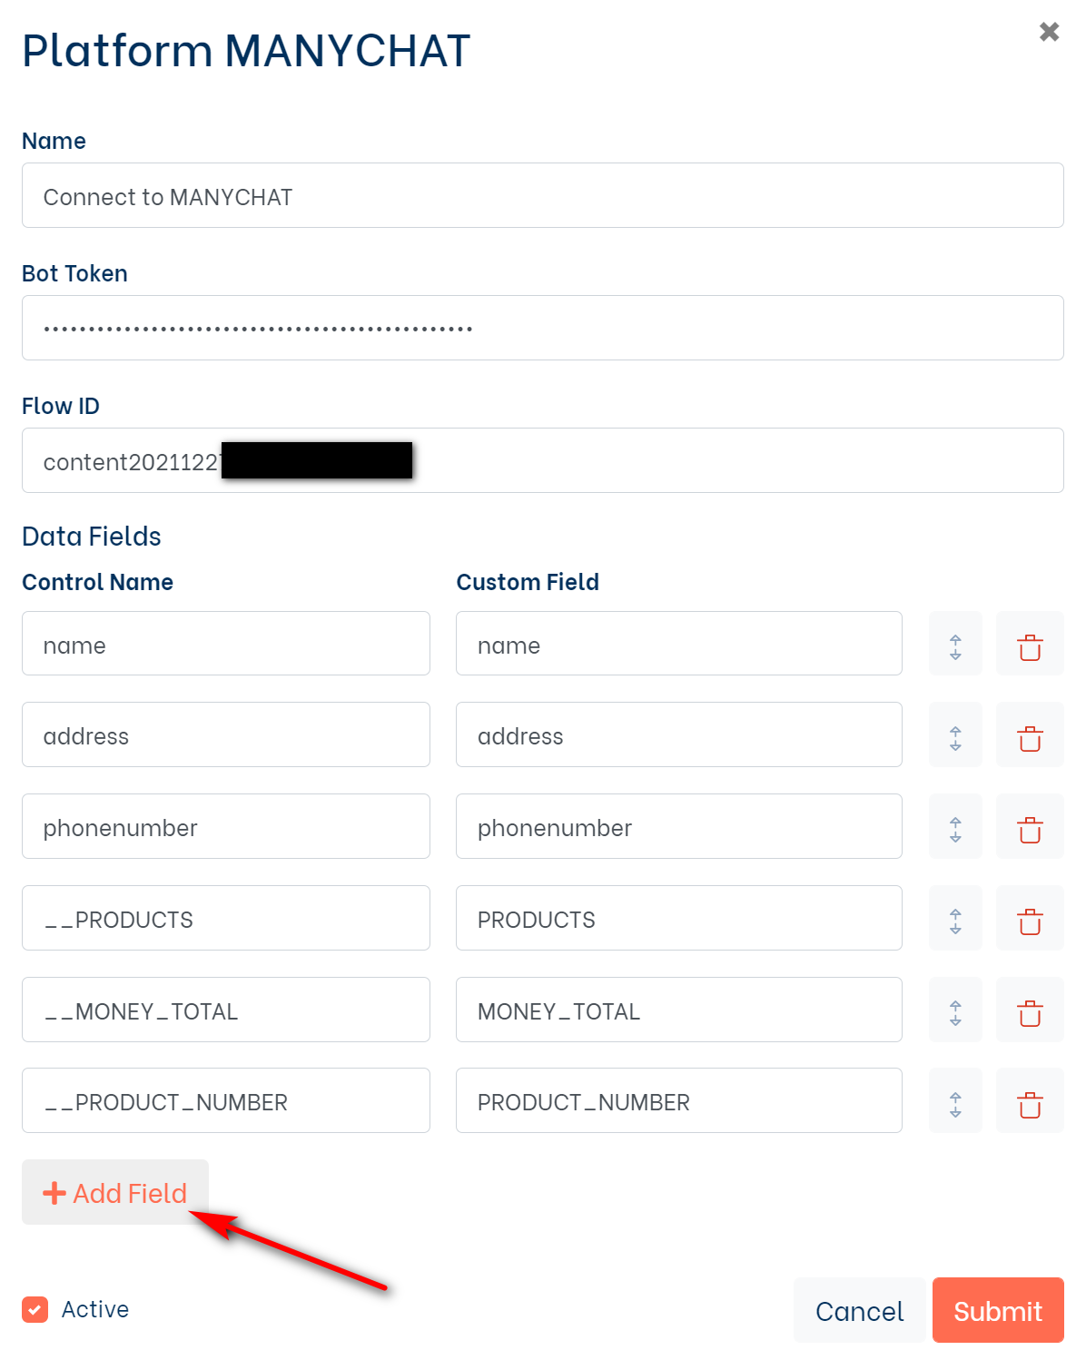Focus the Bot Token input field
1086x1350 pixels.
coord(542,328)
